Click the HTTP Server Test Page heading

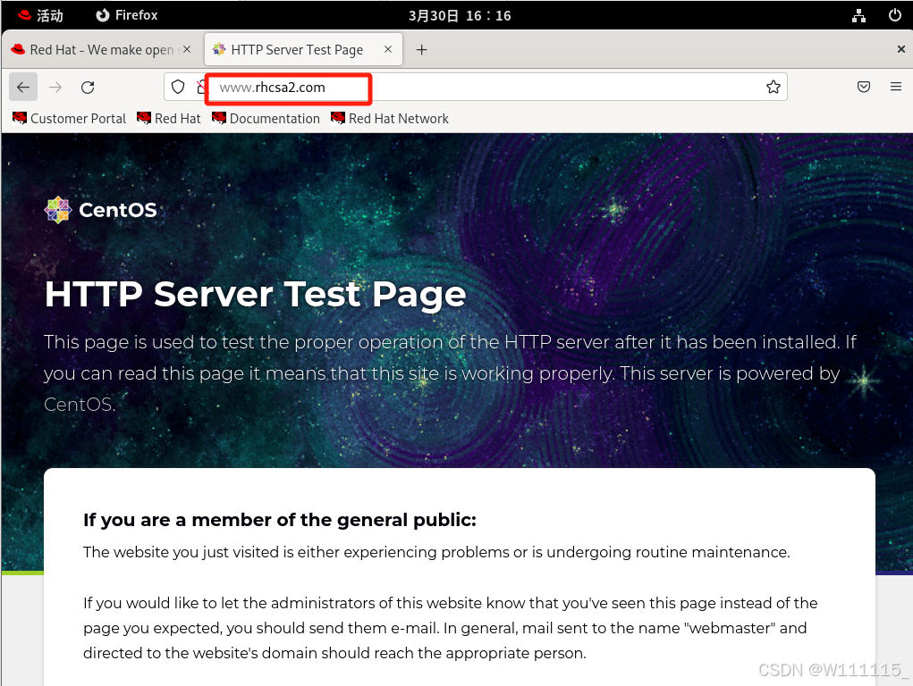coord(255,294)
